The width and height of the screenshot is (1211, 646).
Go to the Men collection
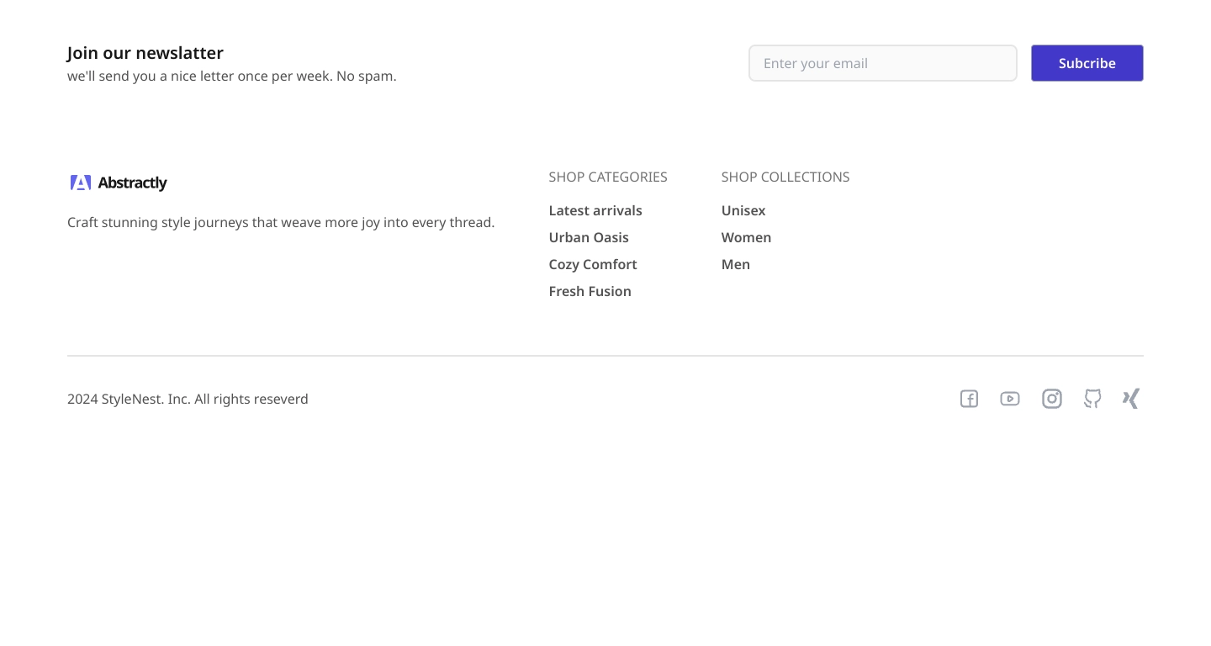coord(736,264)
